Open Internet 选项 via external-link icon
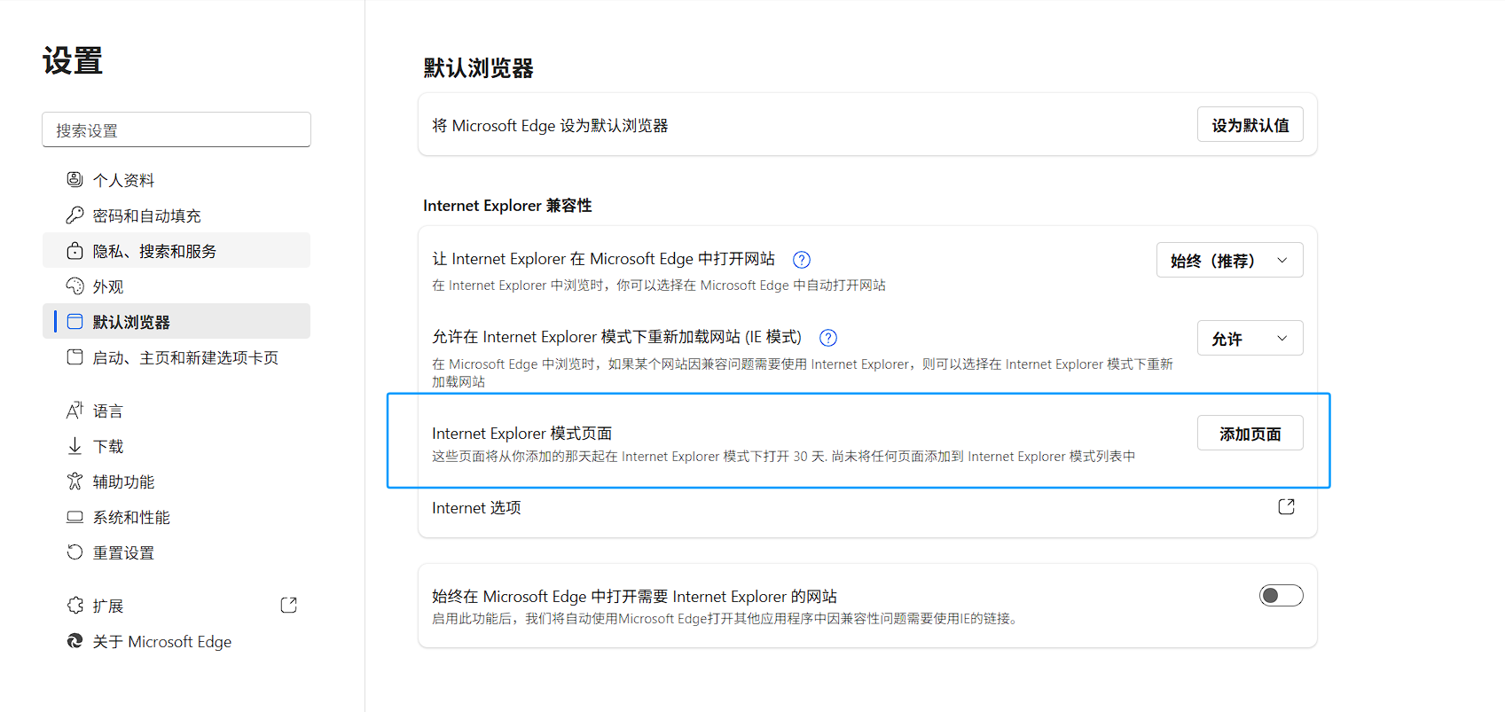The height and width of the screenshot is (712, 1505). [1286, 507]
